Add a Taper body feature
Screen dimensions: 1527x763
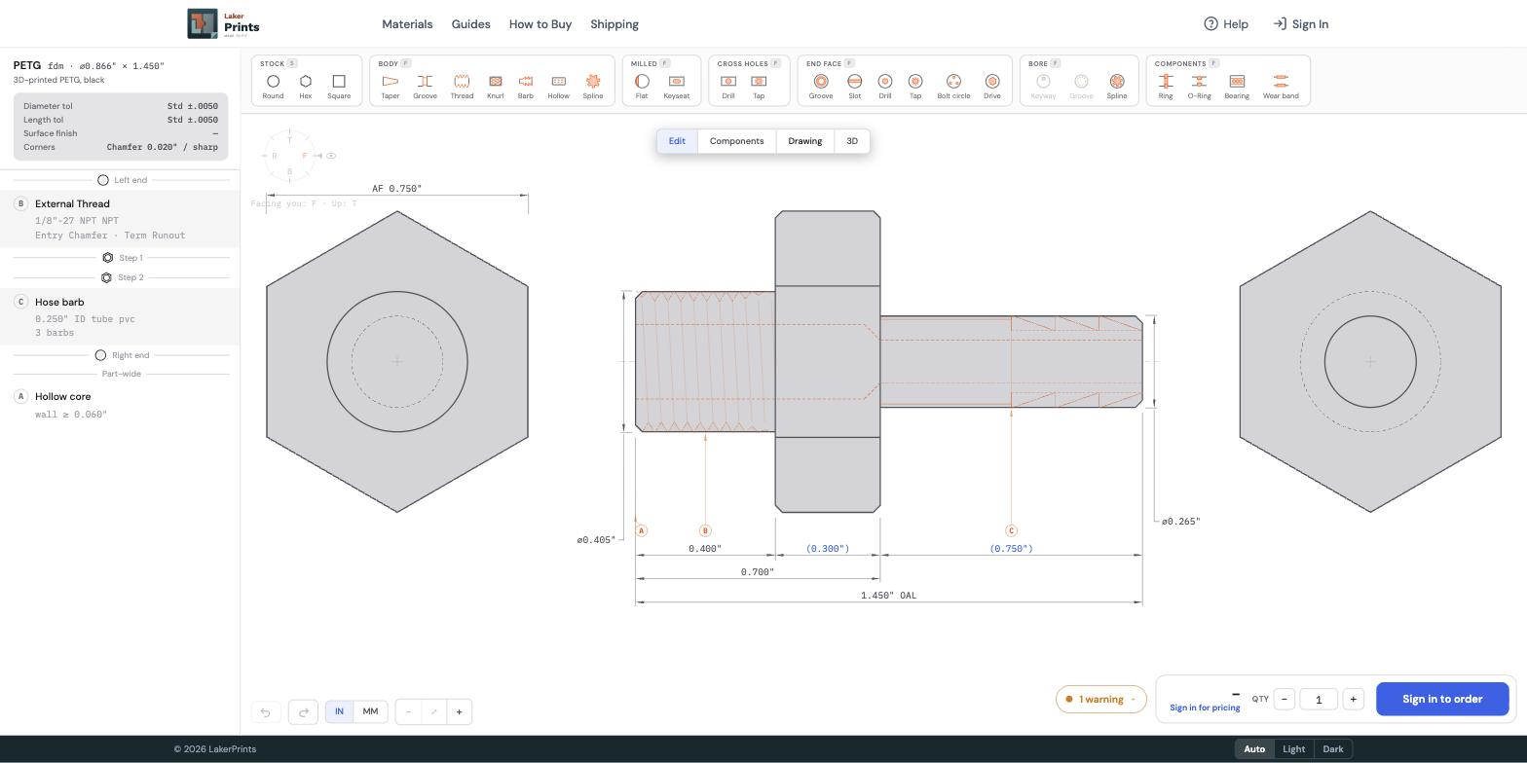click(x=391, y=86)
